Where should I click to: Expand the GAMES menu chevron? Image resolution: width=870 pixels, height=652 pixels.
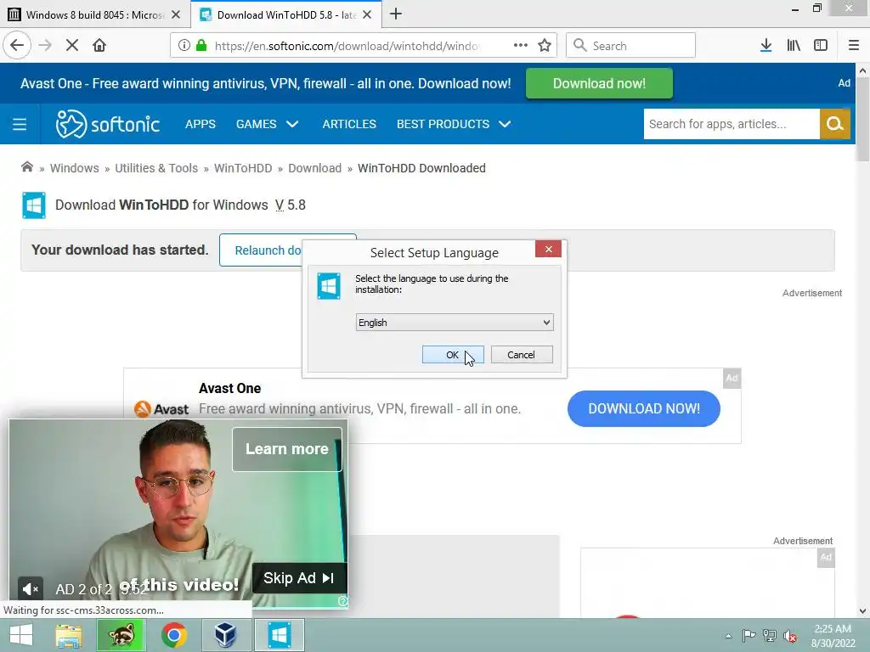pyautogui.click(x=292, y=124)
